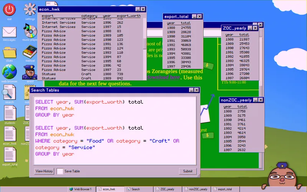Close the Search Tables window
Viewport: 307px width, 192px height.
(x=196, y=90)
